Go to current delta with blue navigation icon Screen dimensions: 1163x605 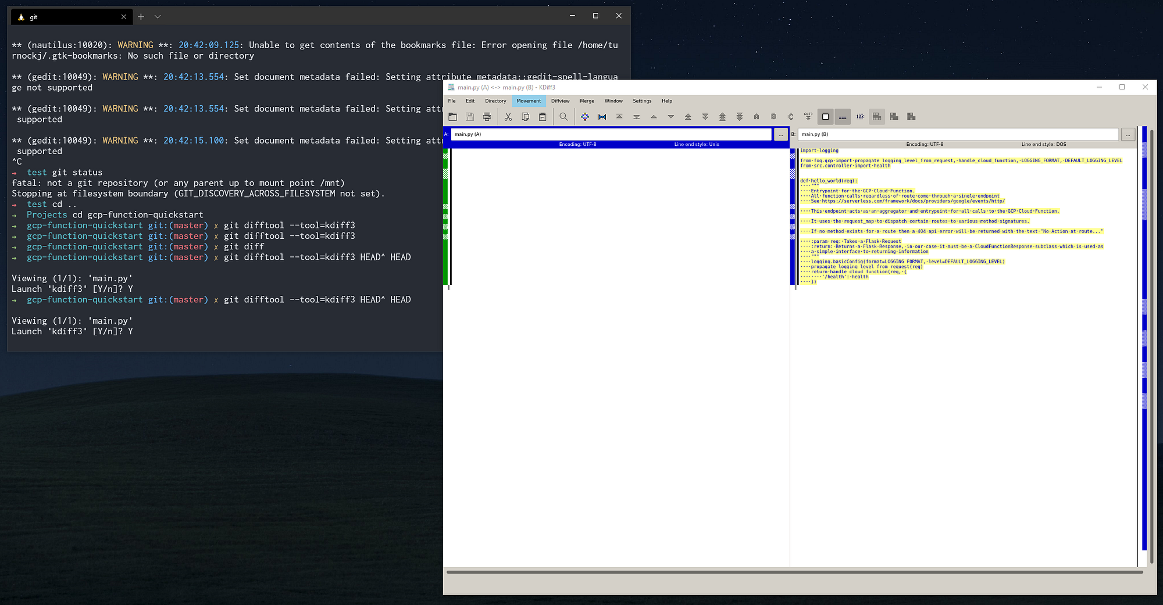click(x=585, y=116)
